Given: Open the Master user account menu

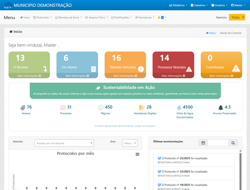Looking at the screenshot, I should [238, 5].
